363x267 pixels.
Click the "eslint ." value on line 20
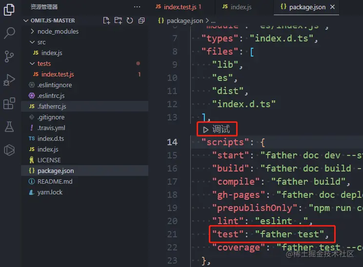coord(282,221)
